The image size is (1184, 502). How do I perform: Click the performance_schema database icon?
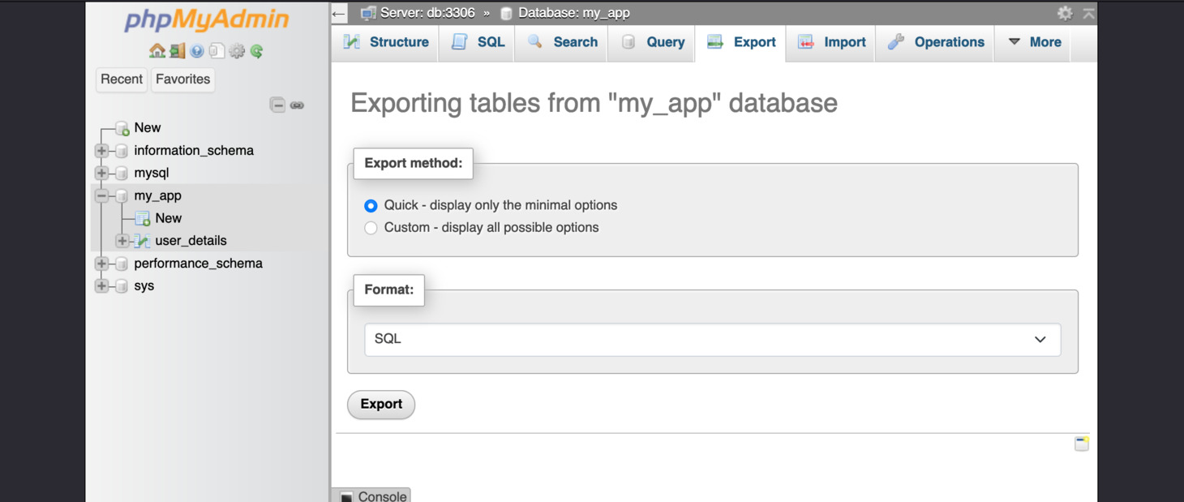(122, 264)
